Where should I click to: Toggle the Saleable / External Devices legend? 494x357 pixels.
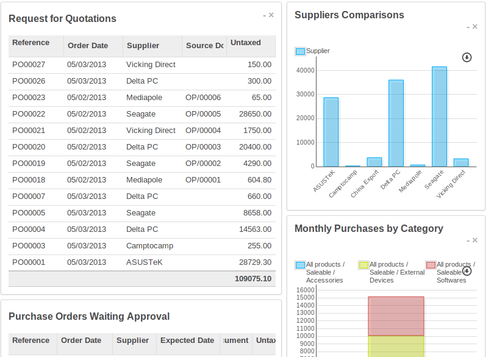[363, 265]
